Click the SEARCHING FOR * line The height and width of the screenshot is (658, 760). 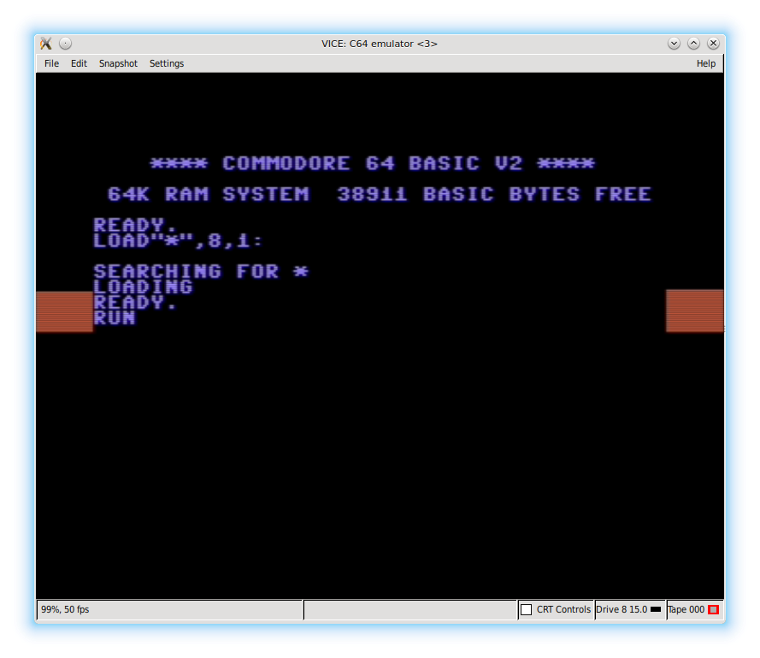tap(201, 272)
